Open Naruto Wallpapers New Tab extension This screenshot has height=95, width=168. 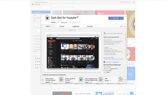point(91,79)
